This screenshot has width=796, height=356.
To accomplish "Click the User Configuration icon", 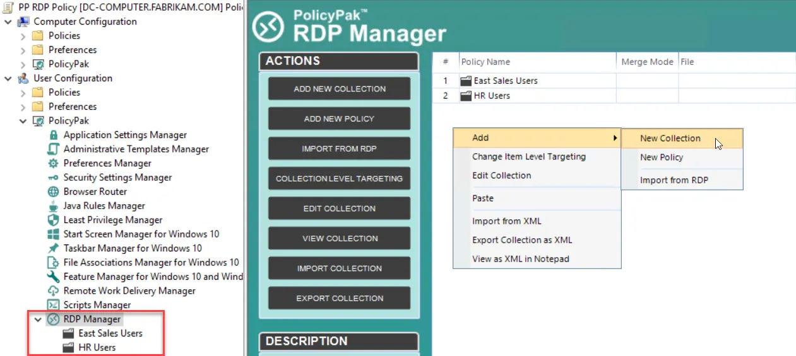I will [23, 78].
